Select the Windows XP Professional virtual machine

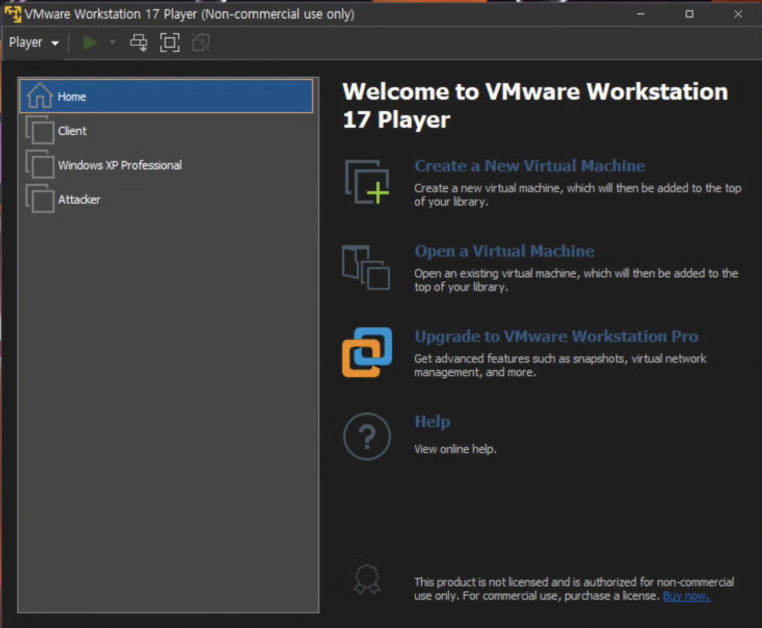tap(166, 165)
